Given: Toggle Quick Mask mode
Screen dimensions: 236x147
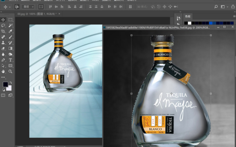Looking at the screenshot, I should point(3,96).
